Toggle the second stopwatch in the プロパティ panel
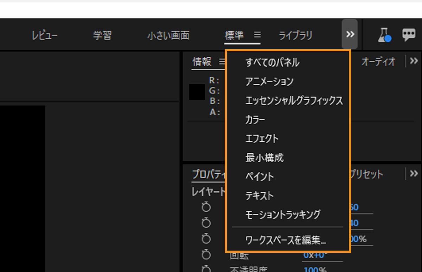Image resolution: width=422 pixels, height=272 pixels. 206,223
